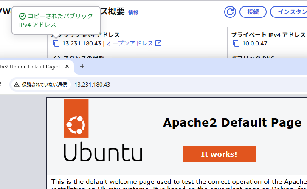Open a new browser tab
This screenshot has width=307, height=189.
click(82, 66)
